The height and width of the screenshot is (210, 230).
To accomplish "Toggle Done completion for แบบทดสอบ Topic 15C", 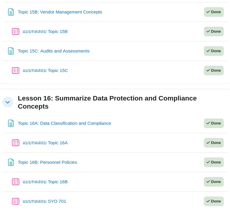I will [214, 70].
